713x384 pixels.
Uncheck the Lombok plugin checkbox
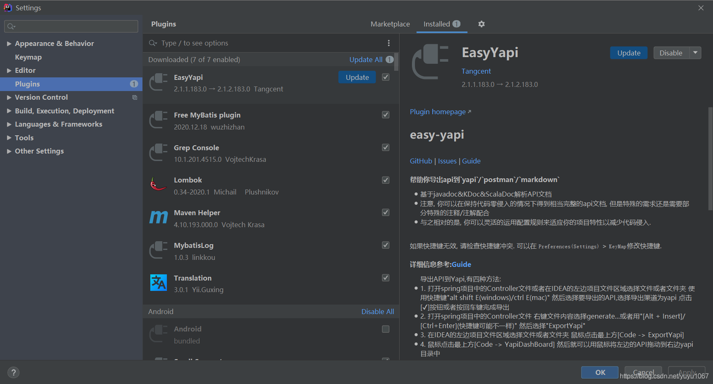tap(385, 180)
